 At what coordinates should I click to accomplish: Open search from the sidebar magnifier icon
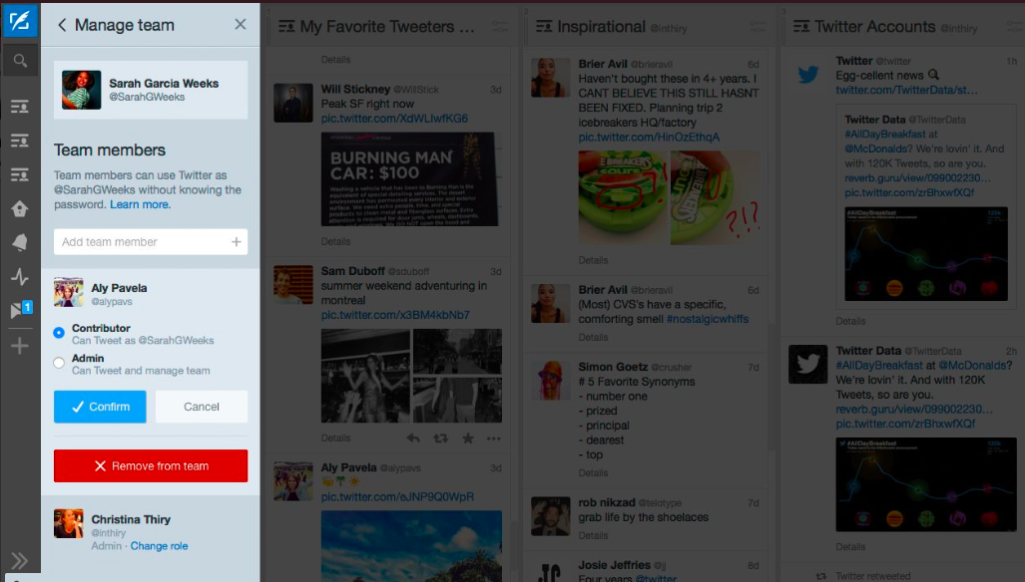pos(20,61)
